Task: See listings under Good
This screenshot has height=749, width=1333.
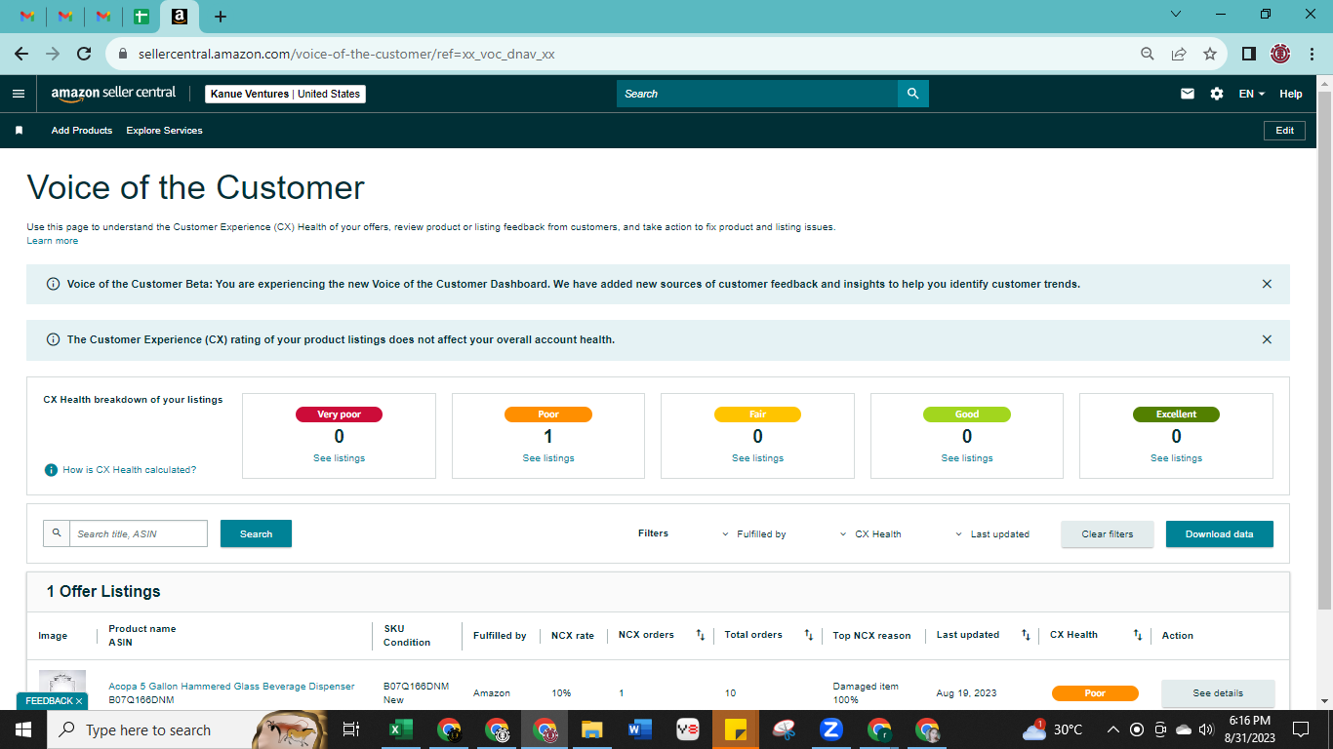Action: 967,458
